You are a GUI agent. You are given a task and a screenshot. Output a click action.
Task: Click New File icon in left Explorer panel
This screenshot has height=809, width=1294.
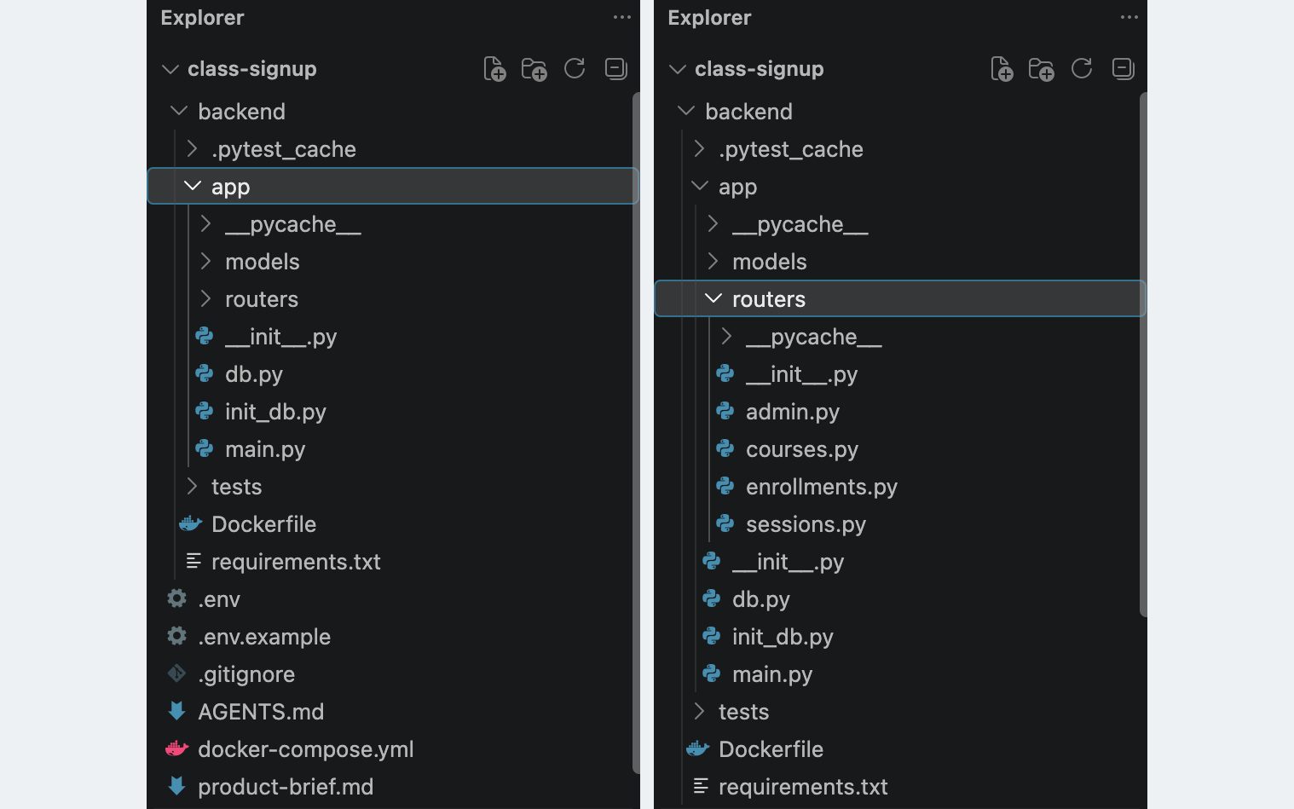tap(494, 69)
